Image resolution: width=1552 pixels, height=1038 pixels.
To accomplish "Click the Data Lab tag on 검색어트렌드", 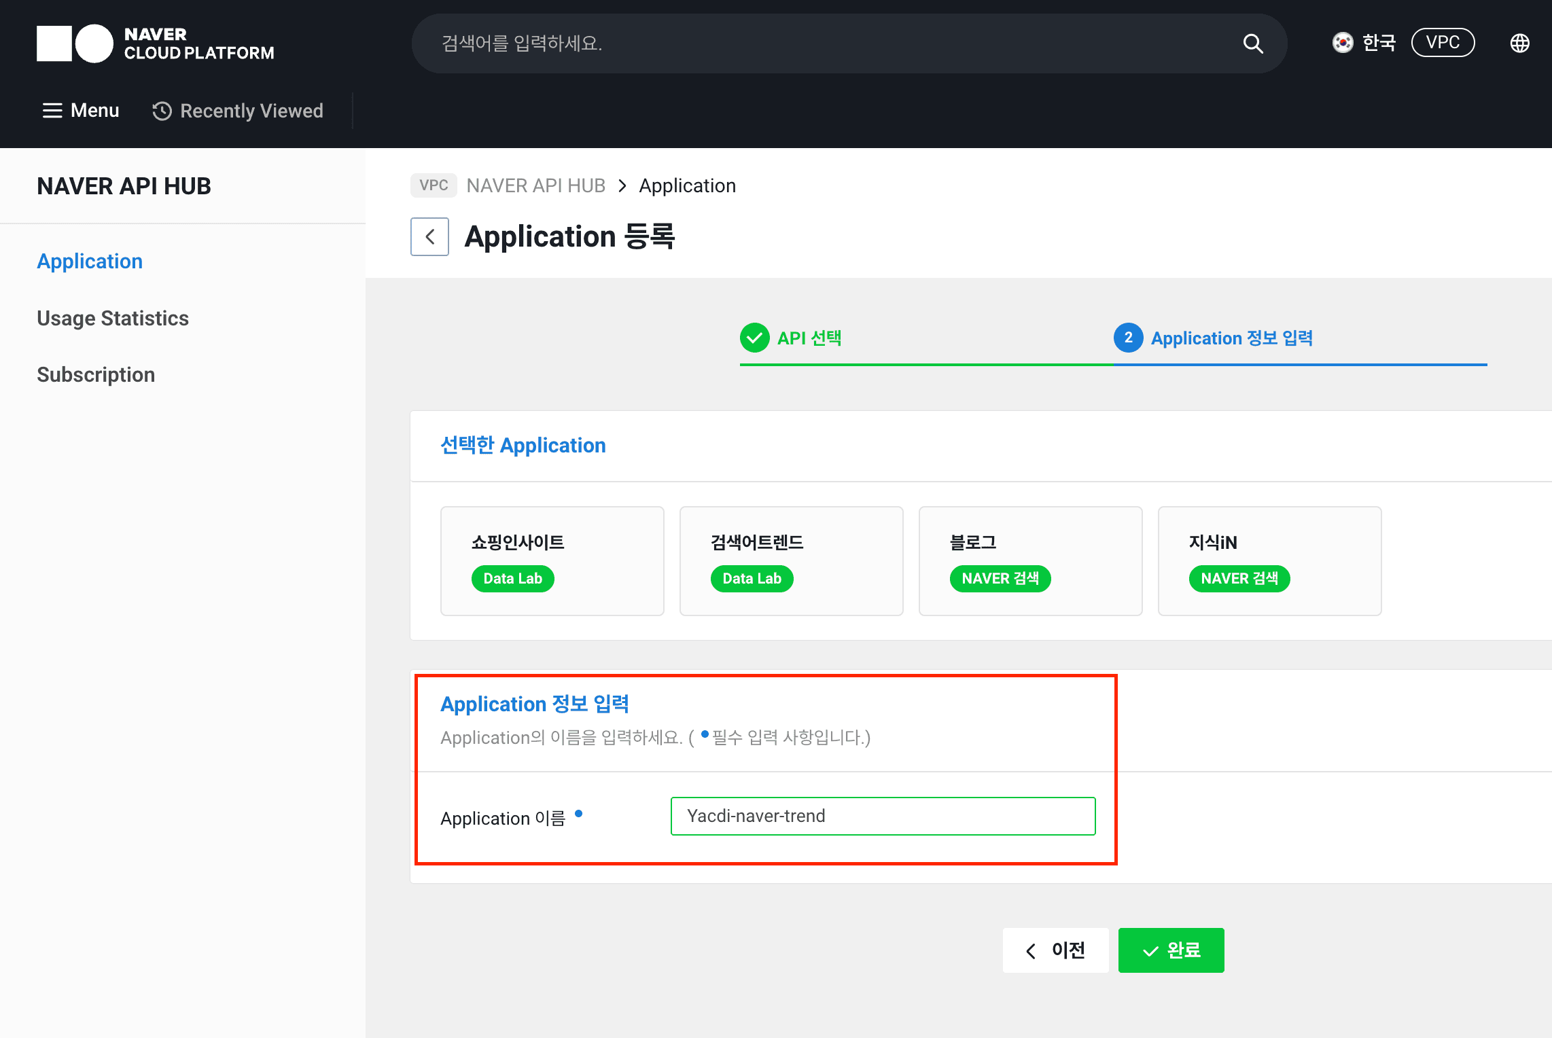I will click(752, 579).
